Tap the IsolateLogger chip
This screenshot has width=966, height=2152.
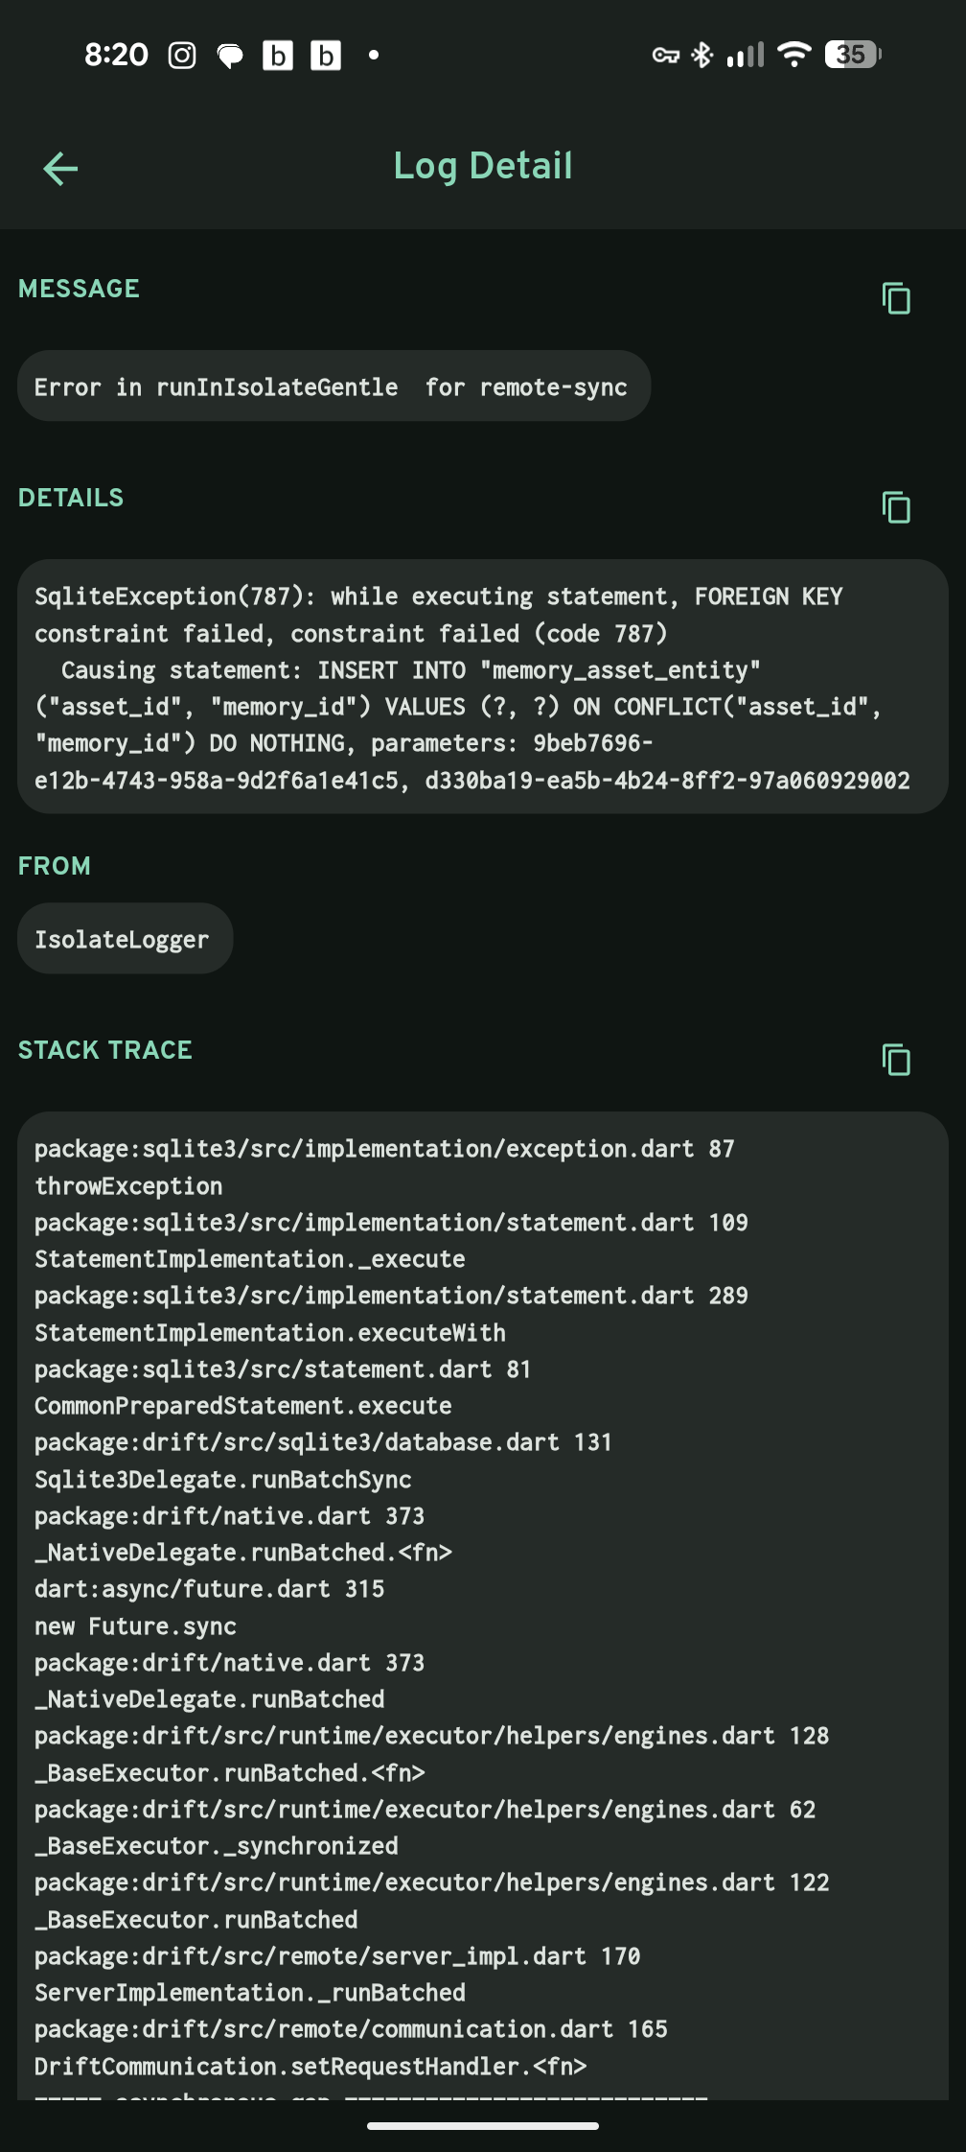point(125,939)
